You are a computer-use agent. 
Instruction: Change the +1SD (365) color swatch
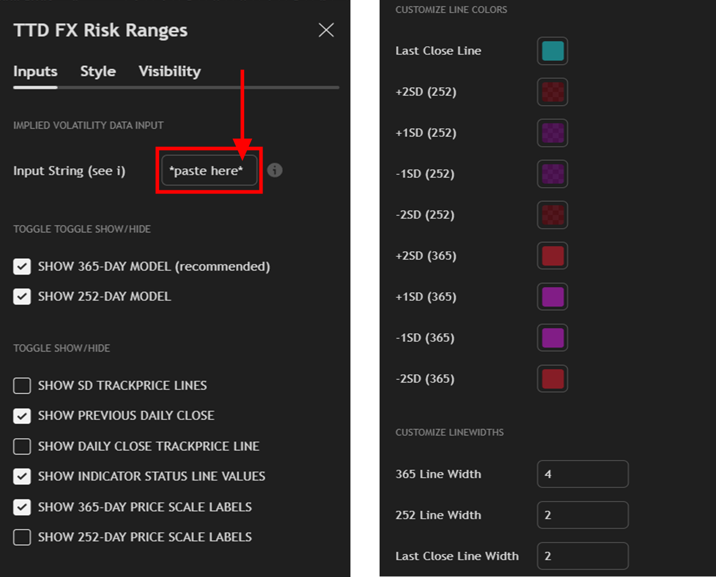click(x=552, y=297)
